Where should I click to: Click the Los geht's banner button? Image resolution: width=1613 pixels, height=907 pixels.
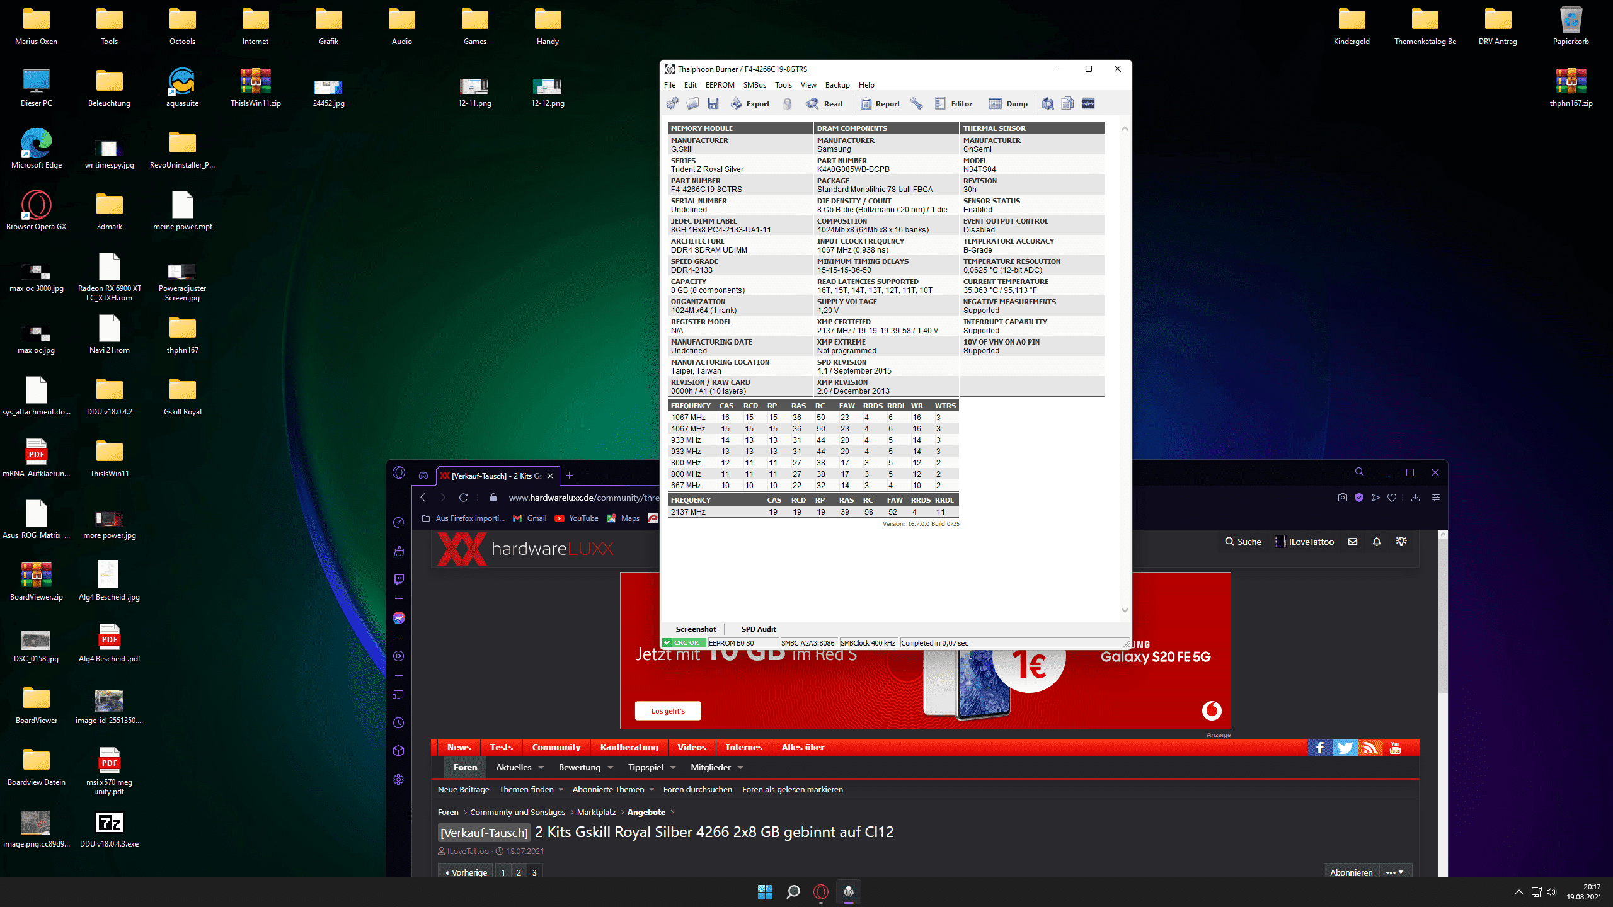(x=667, y=711)
